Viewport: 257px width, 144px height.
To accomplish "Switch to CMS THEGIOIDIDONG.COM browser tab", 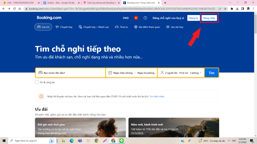I will pyautogui.click(x=20, y=3).
